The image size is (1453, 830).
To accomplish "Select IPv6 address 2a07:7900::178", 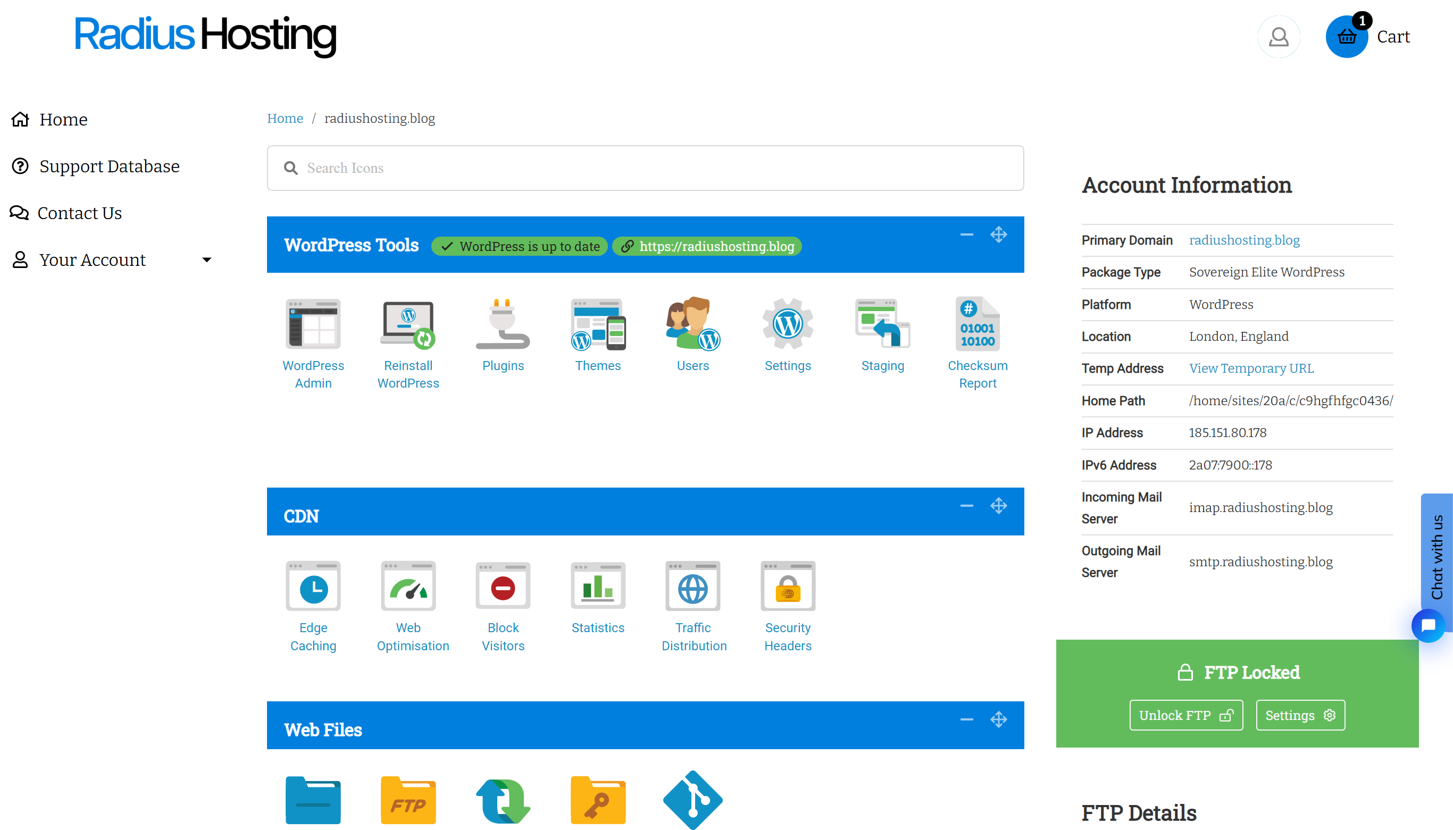I will (1230, 465).
